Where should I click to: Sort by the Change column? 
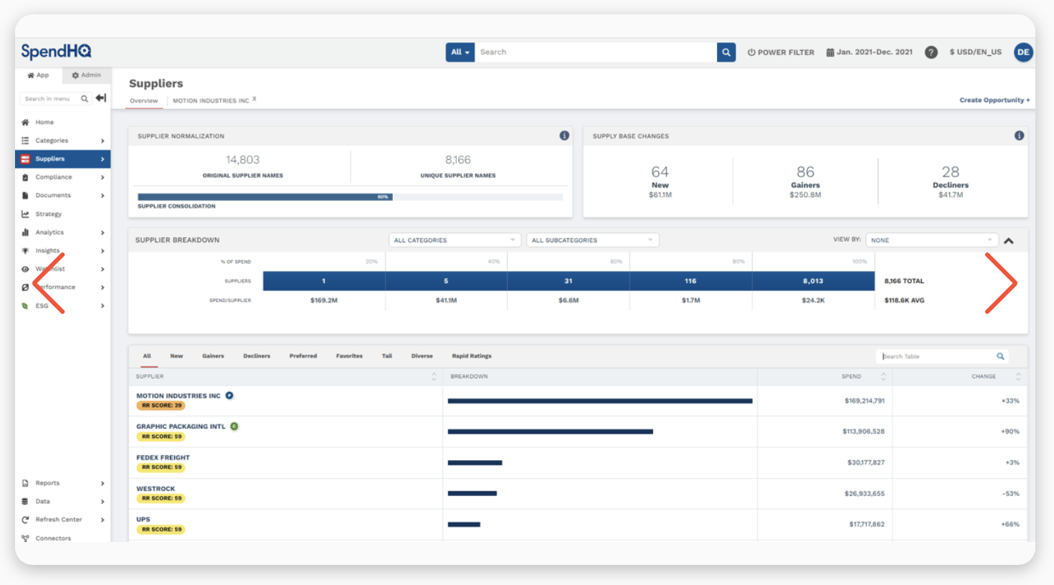pyautogui.click(x=984, y=376)
